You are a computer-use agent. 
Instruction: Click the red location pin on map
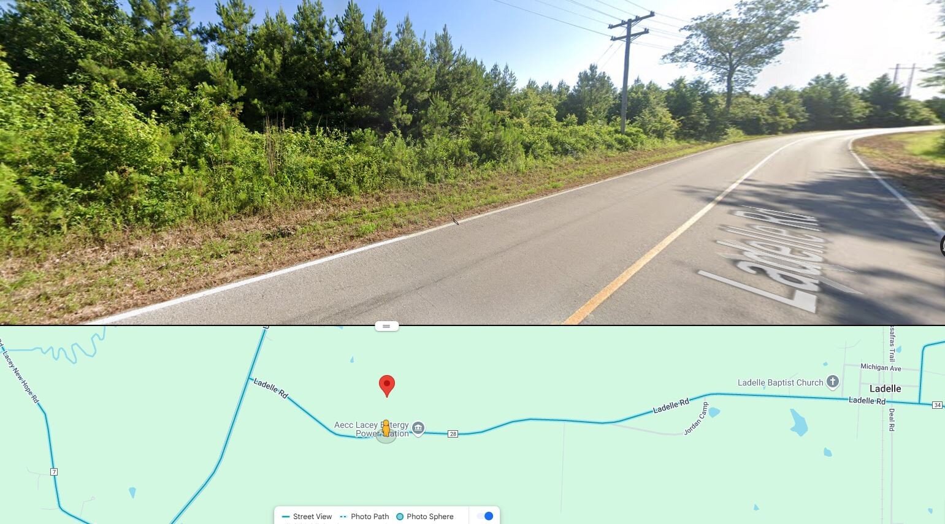point(386,385)
